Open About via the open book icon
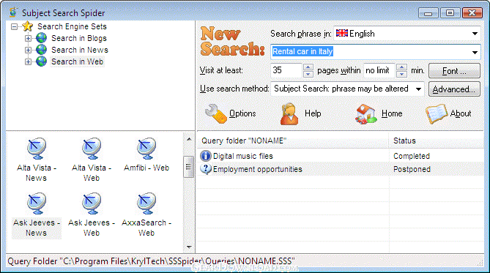Image resolution: width=490 pixels, height=273 pixels. [x=437, y=114]
